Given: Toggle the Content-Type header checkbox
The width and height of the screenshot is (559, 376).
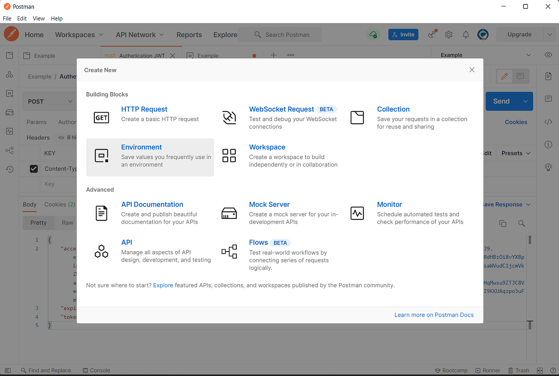Looking at the screenshot, I should (x=34, y=169).
